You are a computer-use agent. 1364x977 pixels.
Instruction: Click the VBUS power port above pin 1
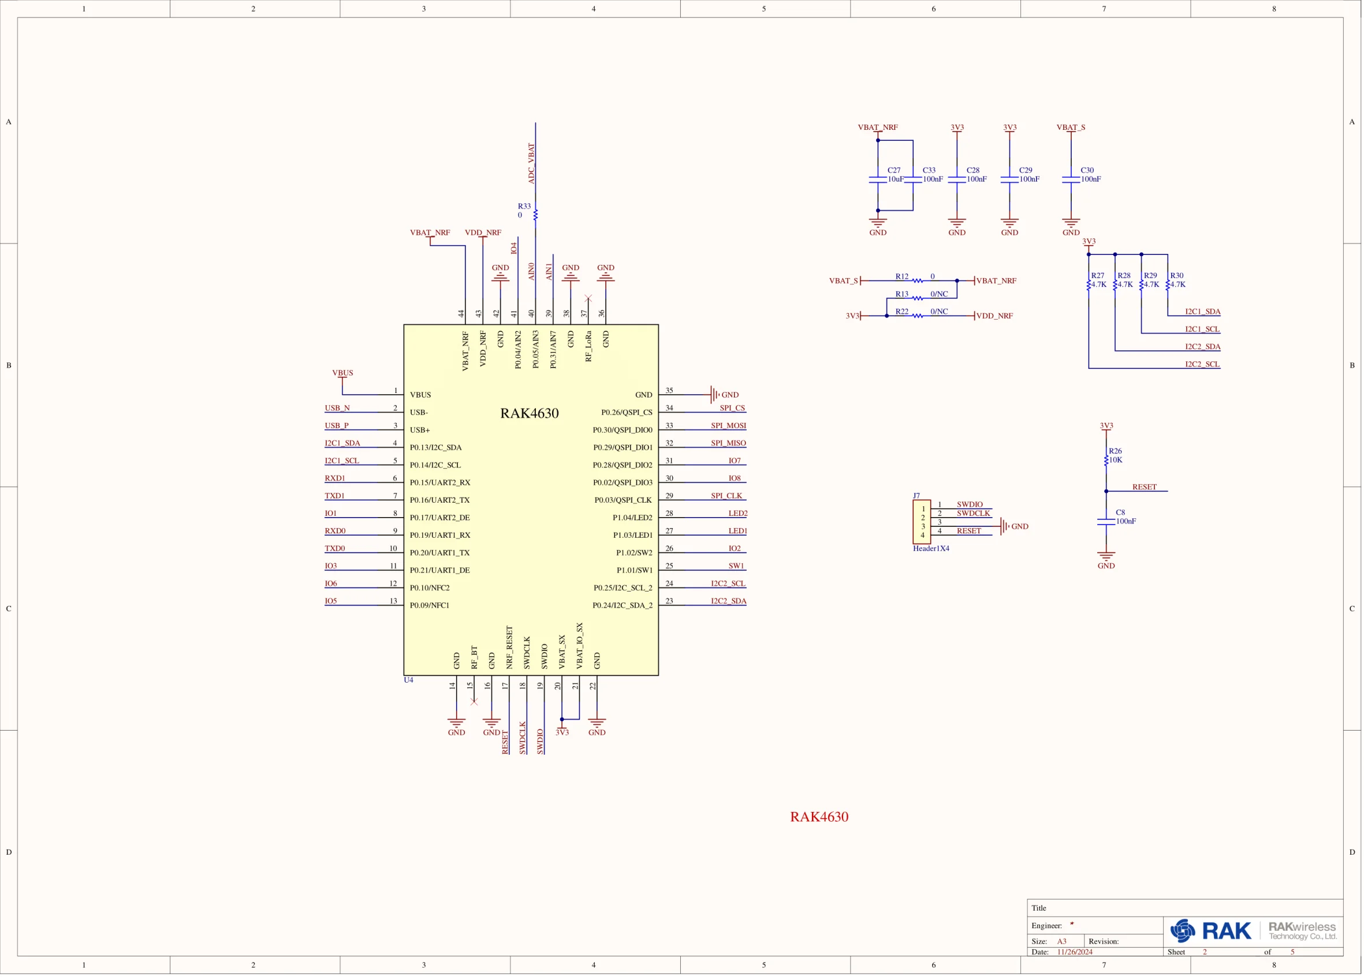(x=343, y=373)
